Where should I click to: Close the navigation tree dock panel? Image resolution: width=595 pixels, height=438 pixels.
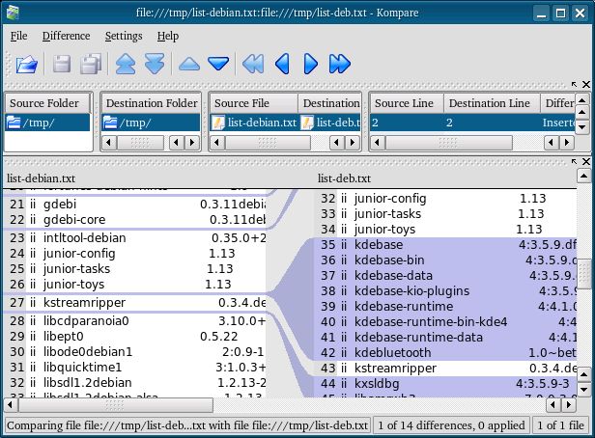click(x=586, y=85)
